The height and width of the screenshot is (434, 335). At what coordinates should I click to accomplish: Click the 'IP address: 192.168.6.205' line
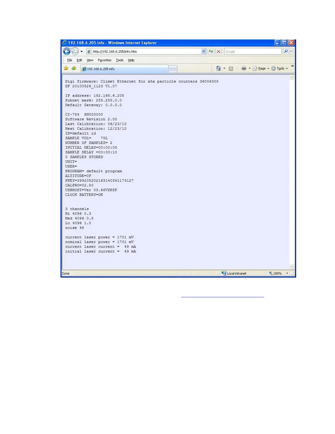pos(95,96)
